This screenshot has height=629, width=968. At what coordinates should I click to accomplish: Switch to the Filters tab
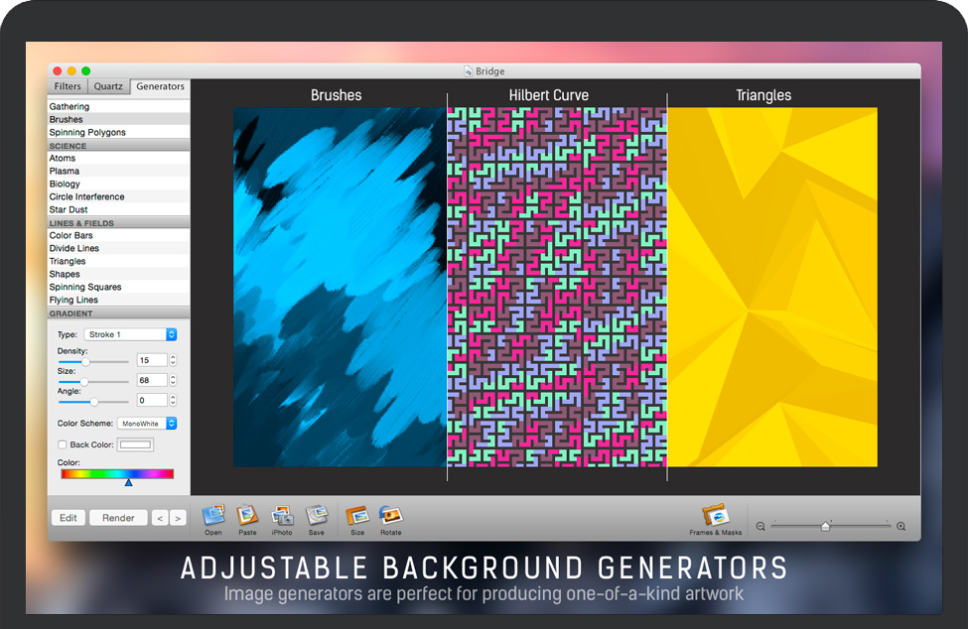[x=68, y=86]
